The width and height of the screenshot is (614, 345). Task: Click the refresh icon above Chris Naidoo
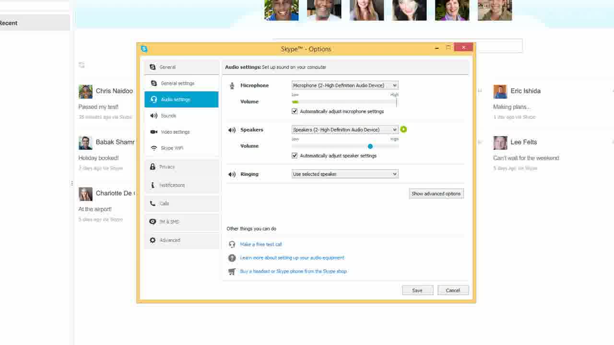tap(82, 65)
